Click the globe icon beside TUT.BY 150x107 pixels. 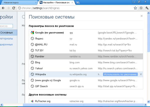point(32,51)
